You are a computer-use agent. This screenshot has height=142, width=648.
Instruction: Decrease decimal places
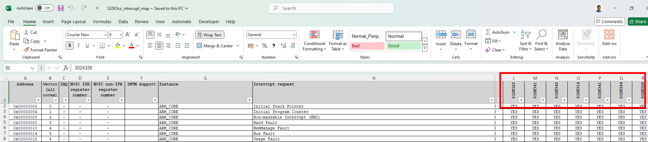(x=293, y=46)
